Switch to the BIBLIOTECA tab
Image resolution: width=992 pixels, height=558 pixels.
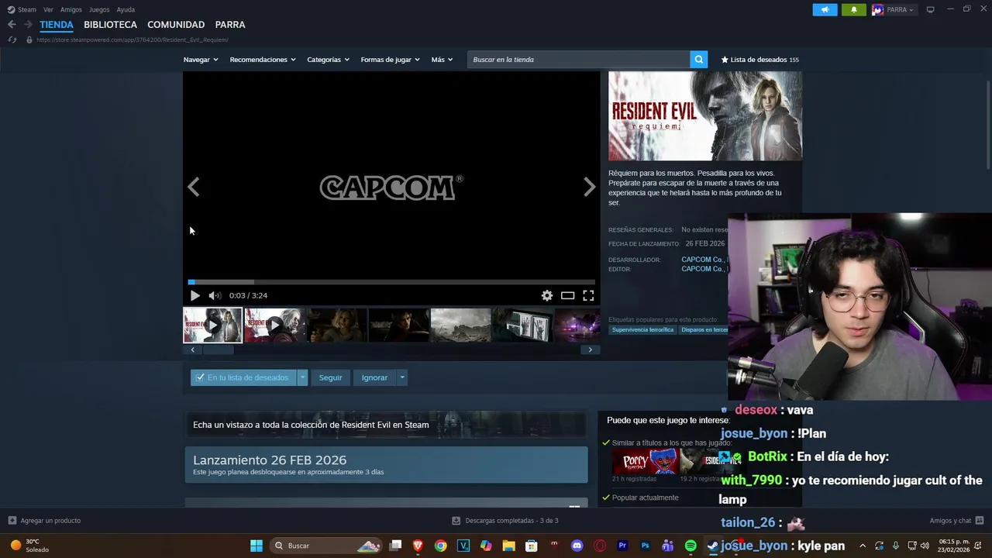110,25
